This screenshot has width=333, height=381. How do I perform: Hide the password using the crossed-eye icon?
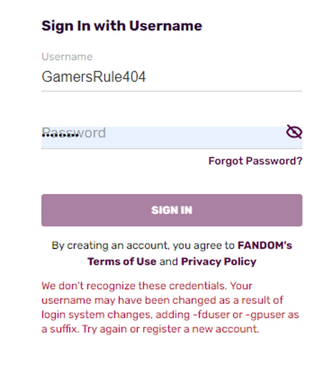click(x=293, y=132)
